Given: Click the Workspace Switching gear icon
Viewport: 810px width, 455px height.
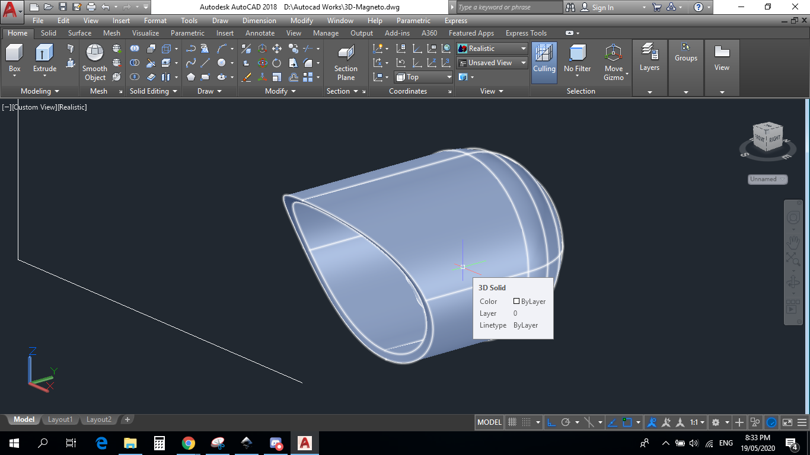Looking at the screenshot, I should click(x=716, y=422).
